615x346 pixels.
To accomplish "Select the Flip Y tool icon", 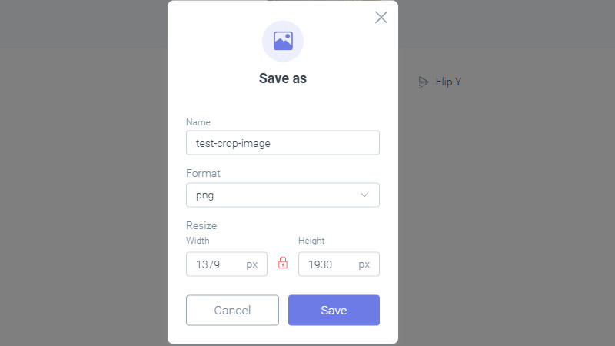I will [x=424, y=82].
